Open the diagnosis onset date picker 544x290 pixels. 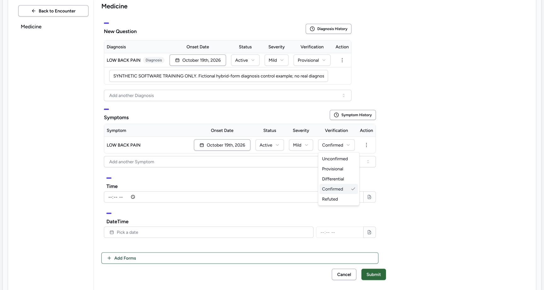coord(198,60)
